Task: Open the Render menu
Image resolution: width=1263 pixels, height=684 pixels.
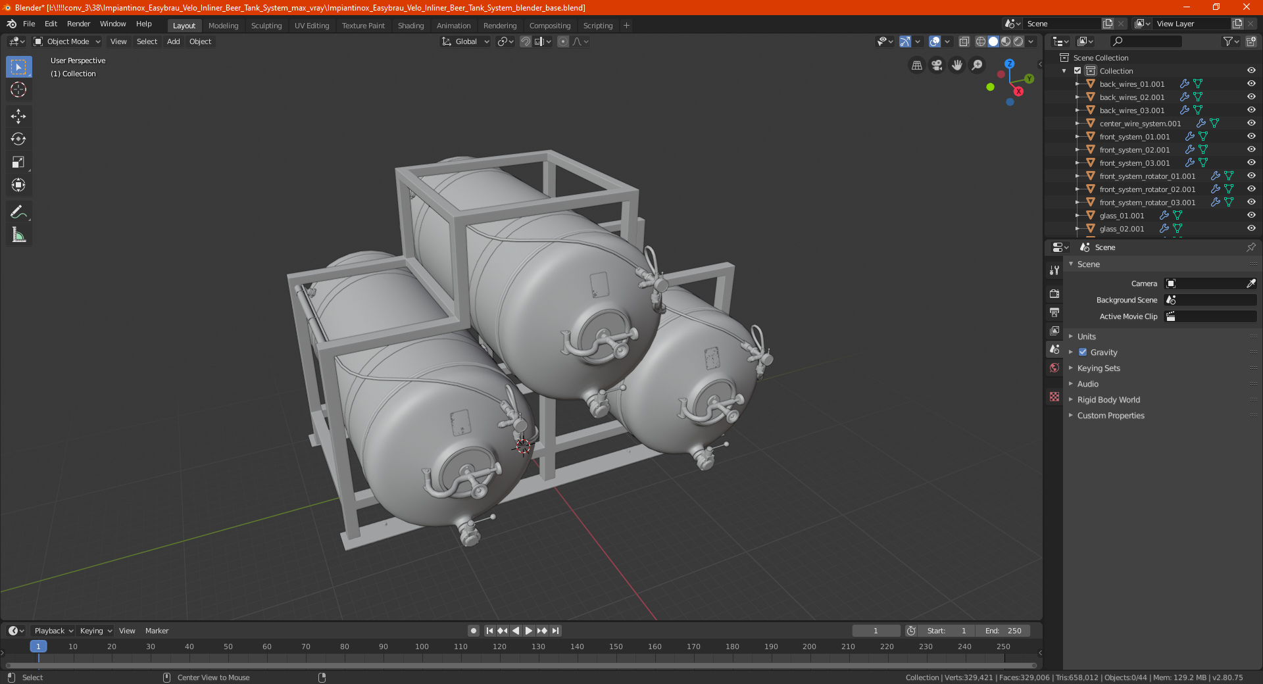Action: [78, 24]
